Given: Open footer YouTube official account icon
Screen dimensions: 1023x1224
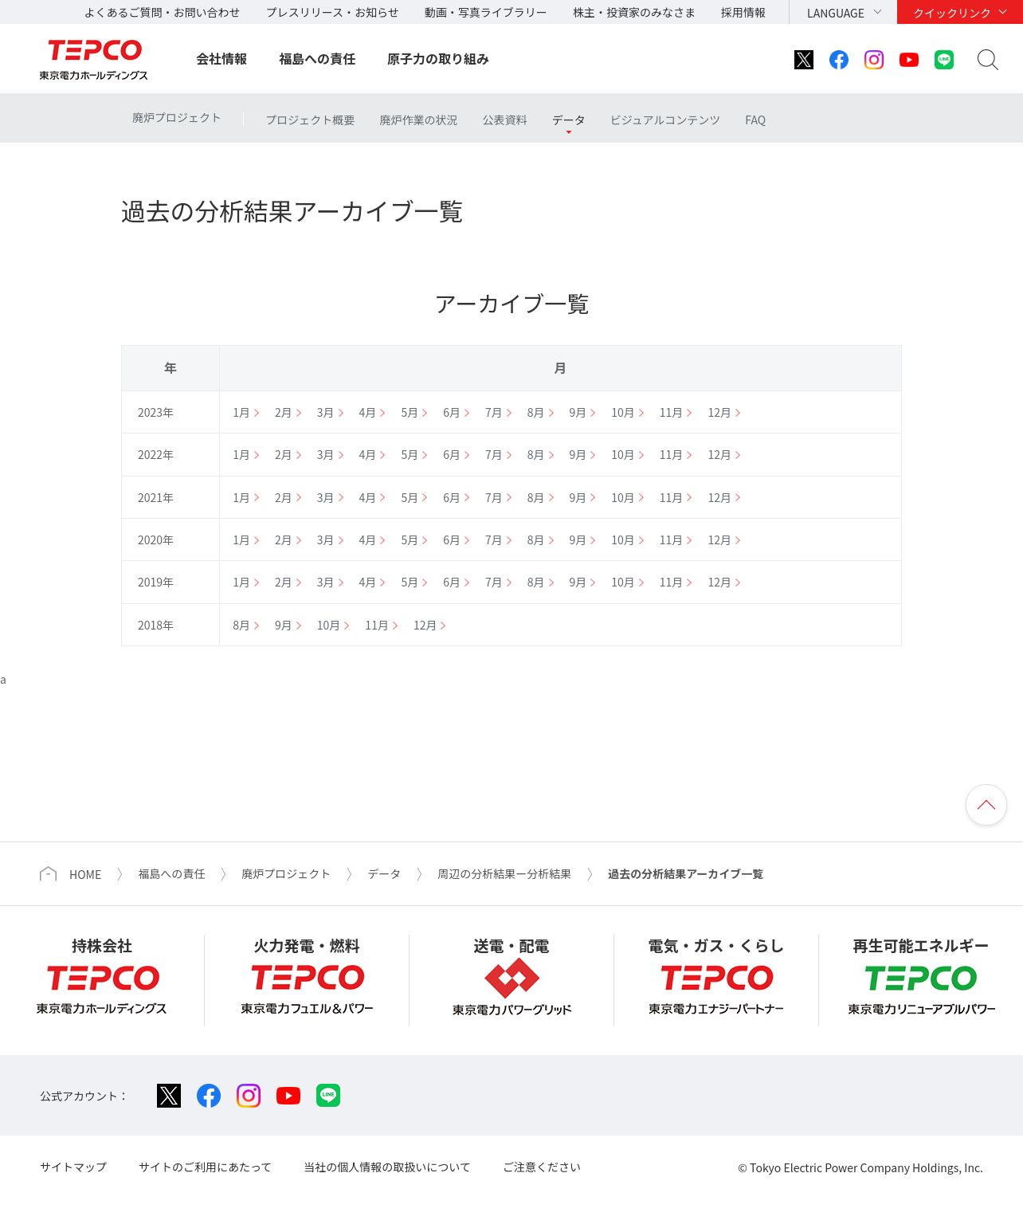Looking at the screenshot, I should [288, 1096].
